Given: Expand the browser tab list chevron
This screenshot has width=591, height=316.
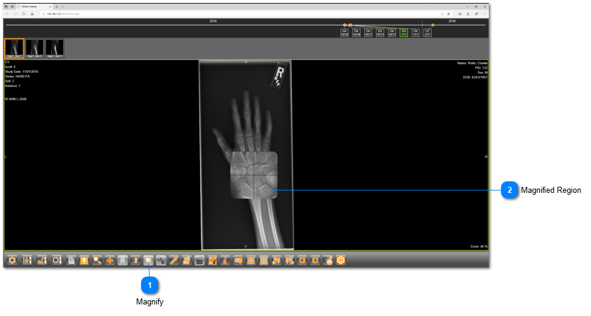Looking at the screenshot, I should tap(63, 7).
